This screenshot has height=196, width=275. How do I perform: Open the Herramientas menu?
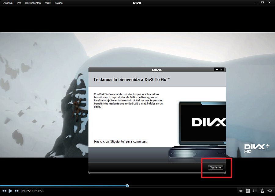click(33, 3)
